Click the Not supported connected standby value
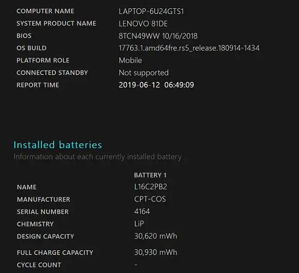Viewport: 299px width, 273px height. pyautogui.click(x=144, y=73)
